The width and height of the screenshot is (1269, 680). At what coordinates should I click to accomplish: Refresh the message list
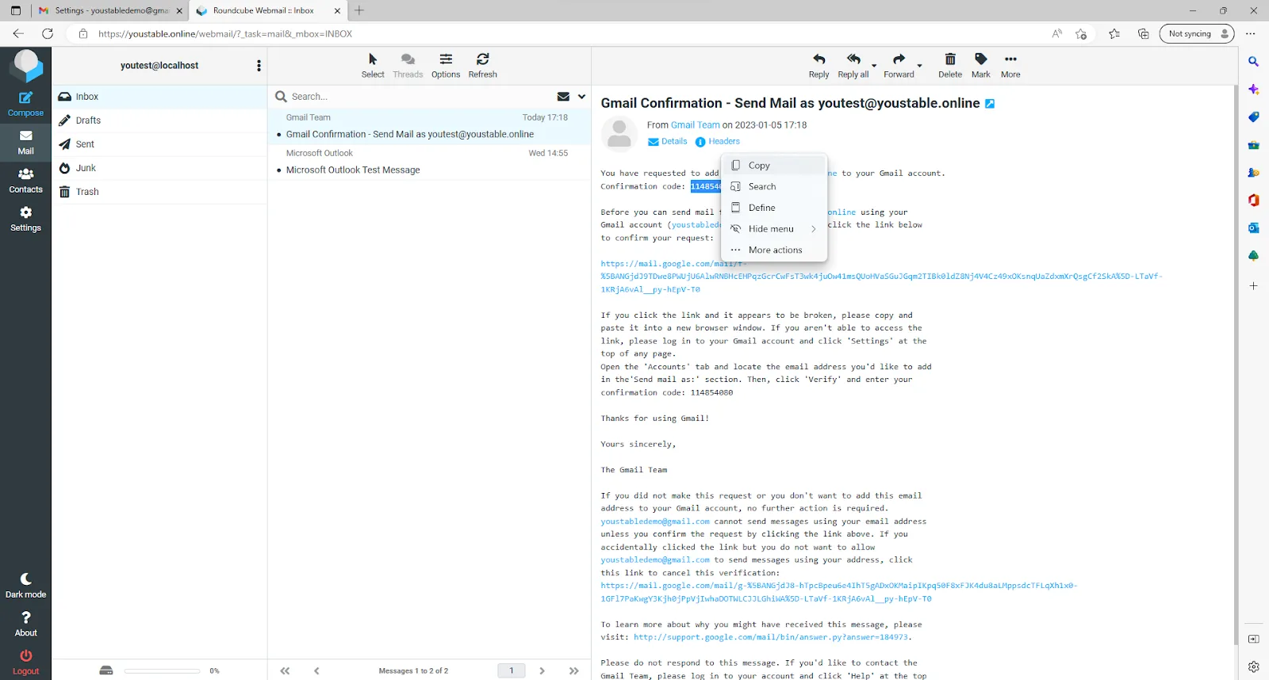[482, 66]
